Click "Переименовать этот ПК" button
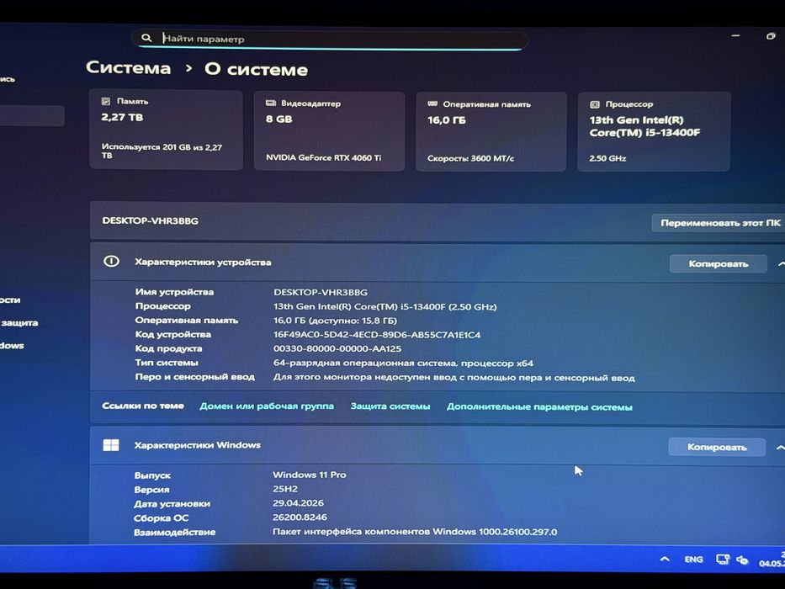 (x=720, y=223)
